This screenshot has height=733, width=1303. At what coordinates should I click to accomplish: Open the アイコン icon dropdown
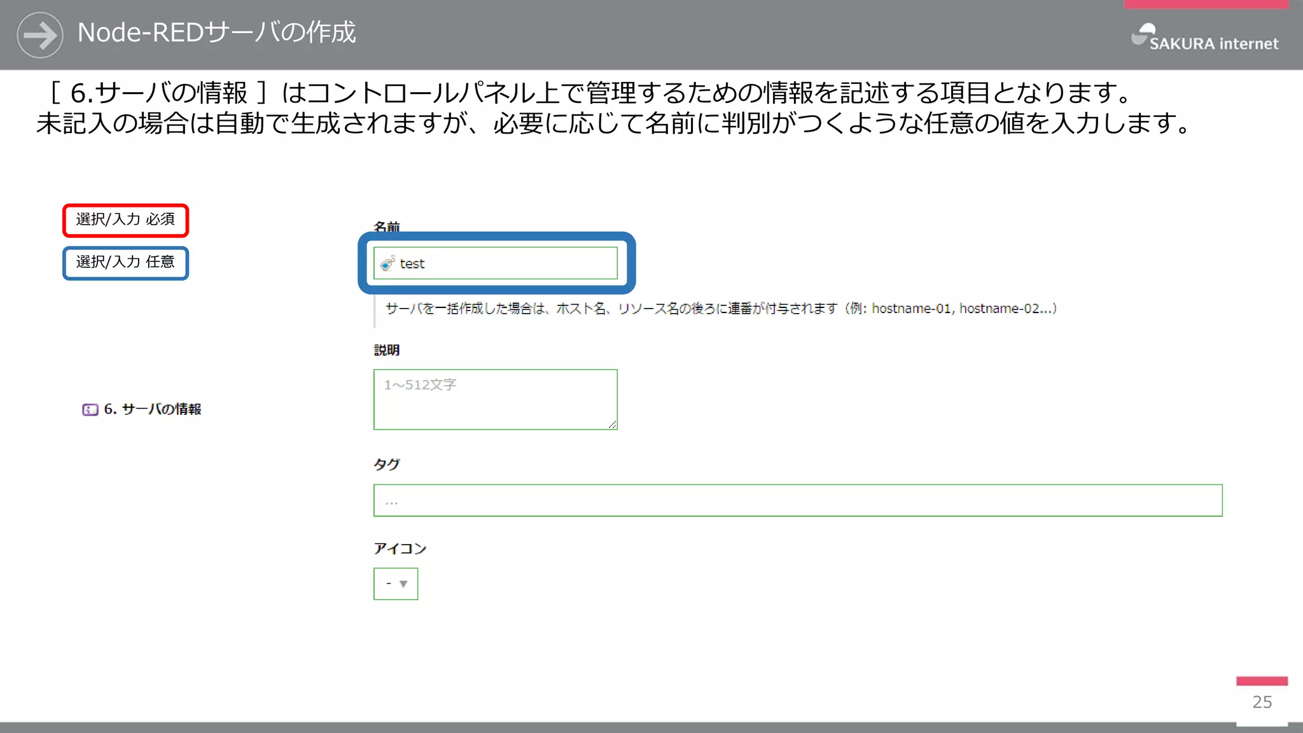(x=396, y=583)
